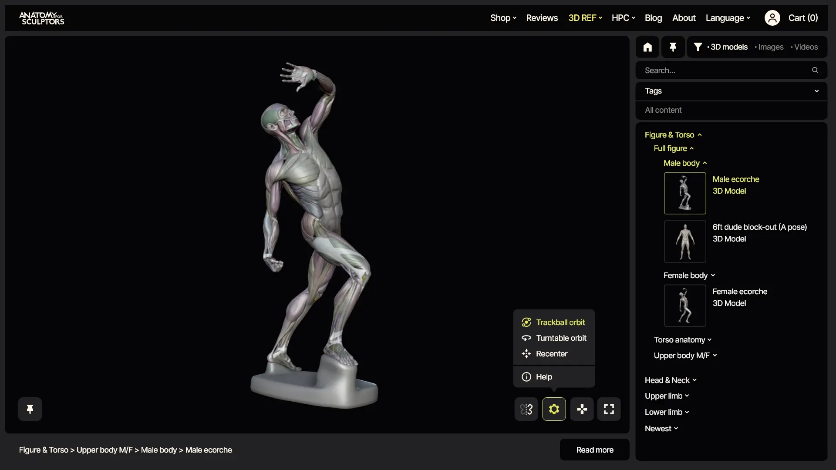Click the symmetry view icon in viewer toolbar
This screenshot has width=836, height=470.
[x=526, y=409]
